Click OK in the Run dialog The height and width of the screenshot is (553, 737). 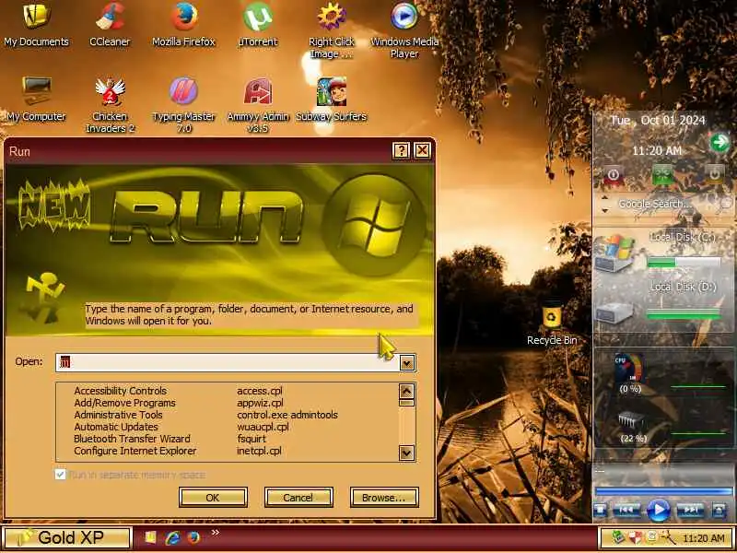click(213, 497)
